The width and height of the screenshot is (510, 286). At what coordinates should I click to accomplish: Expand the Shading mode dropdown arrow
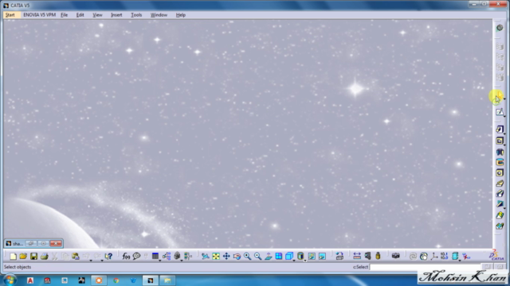[x=305, y=261]
